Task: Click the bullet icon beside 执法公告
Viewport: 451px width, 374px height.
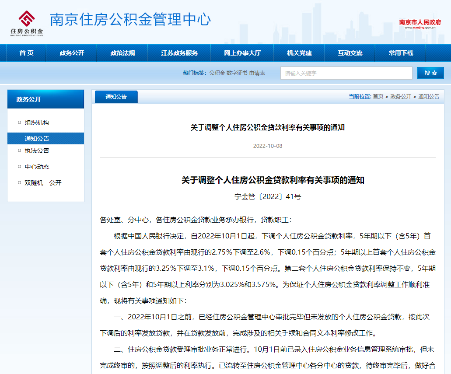Action: point(19,150)
